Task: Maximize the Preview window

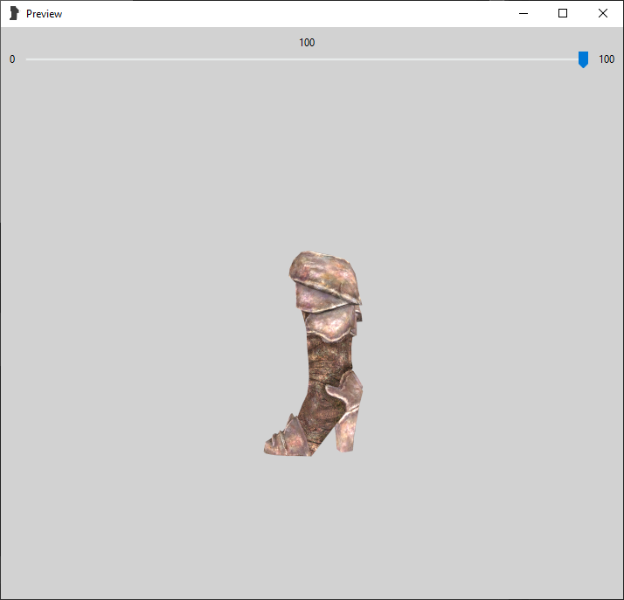Action: click(563, 13)
